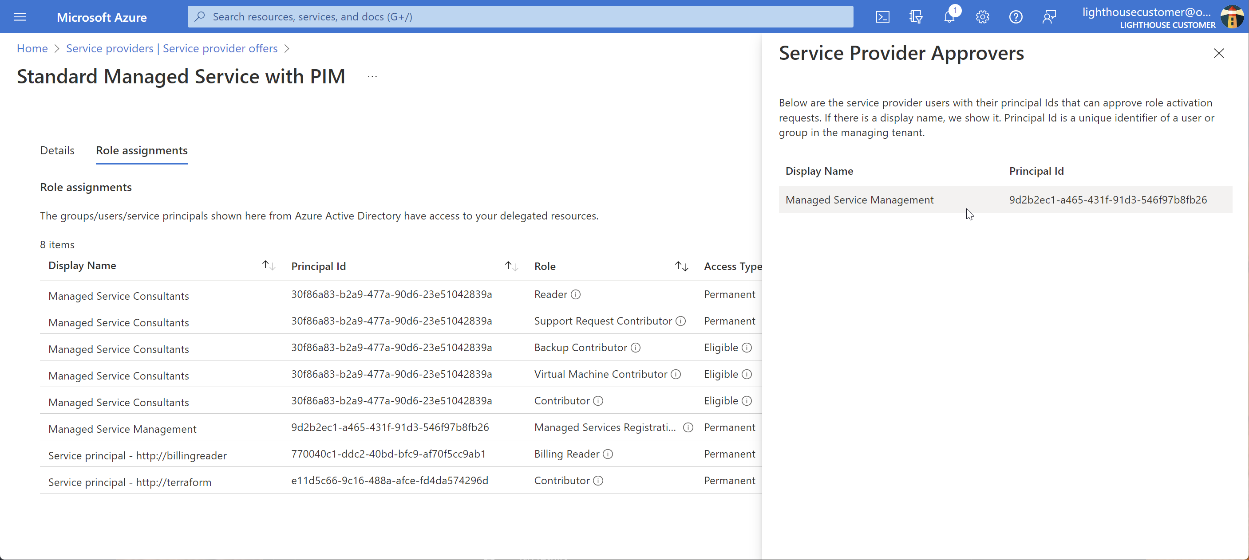The height and width of the screenshot is (560, 1249).
Task: Switch to the Details tab
Action: [x=57, y=150]
